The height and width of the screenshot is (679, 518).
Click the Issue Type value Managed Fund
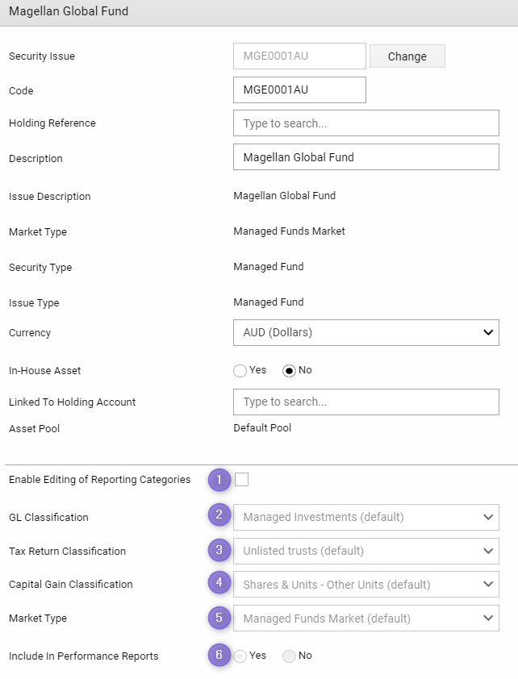point(269,302)
